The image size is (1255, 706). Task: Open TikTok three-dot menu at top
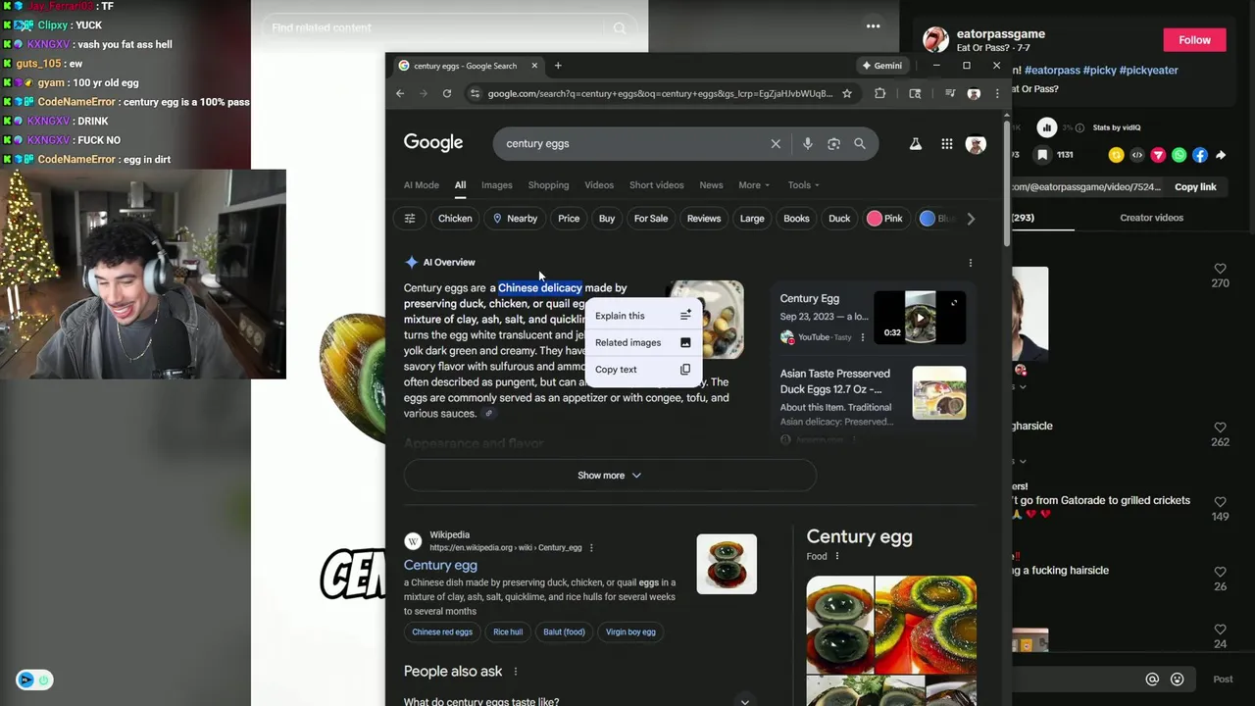point(873,26)
